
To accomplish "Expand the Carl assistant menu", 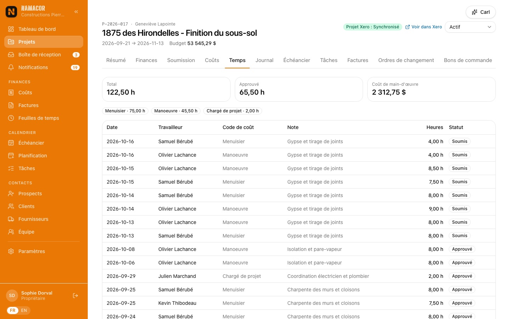I will tap(481, 12).
